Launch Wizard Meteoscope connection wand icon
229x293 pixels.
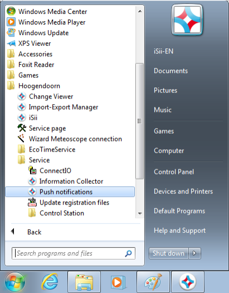21,139
